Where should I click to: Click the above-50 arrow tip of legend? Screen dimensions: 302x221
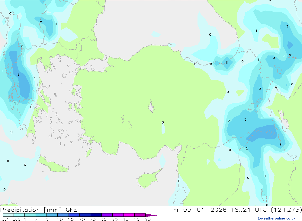(151, 215)
